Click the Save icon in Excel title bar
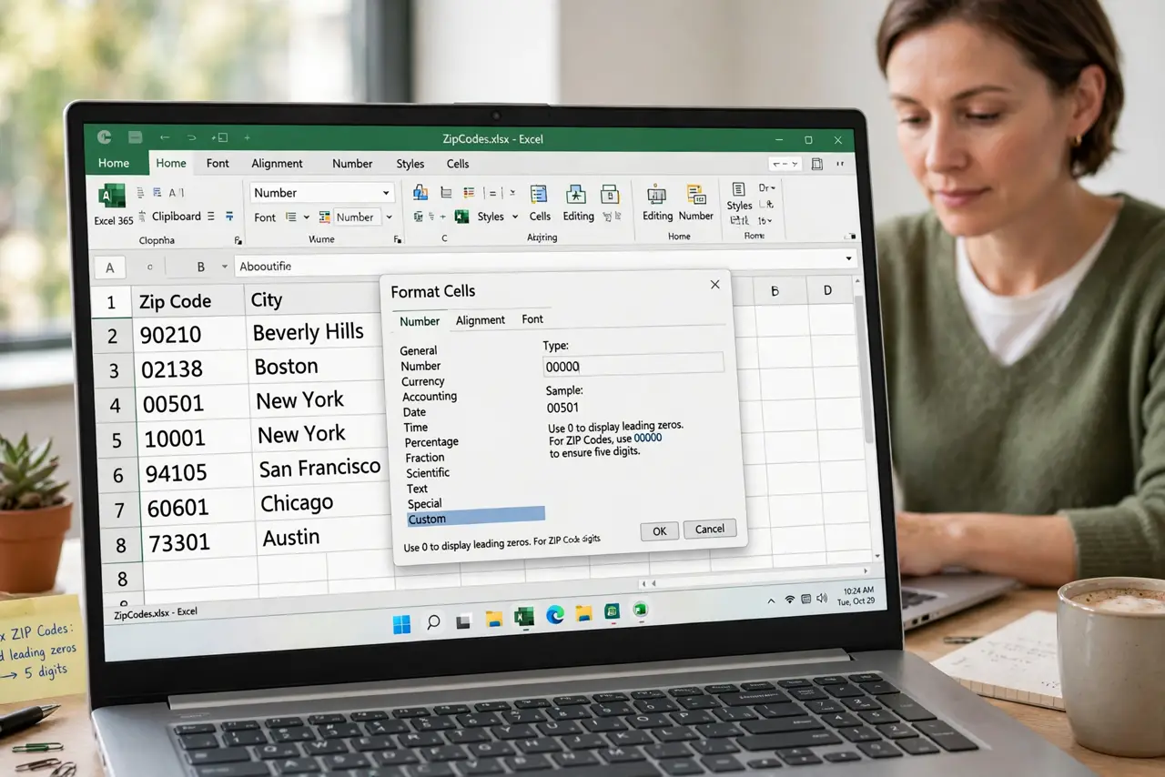 point(135,137)
